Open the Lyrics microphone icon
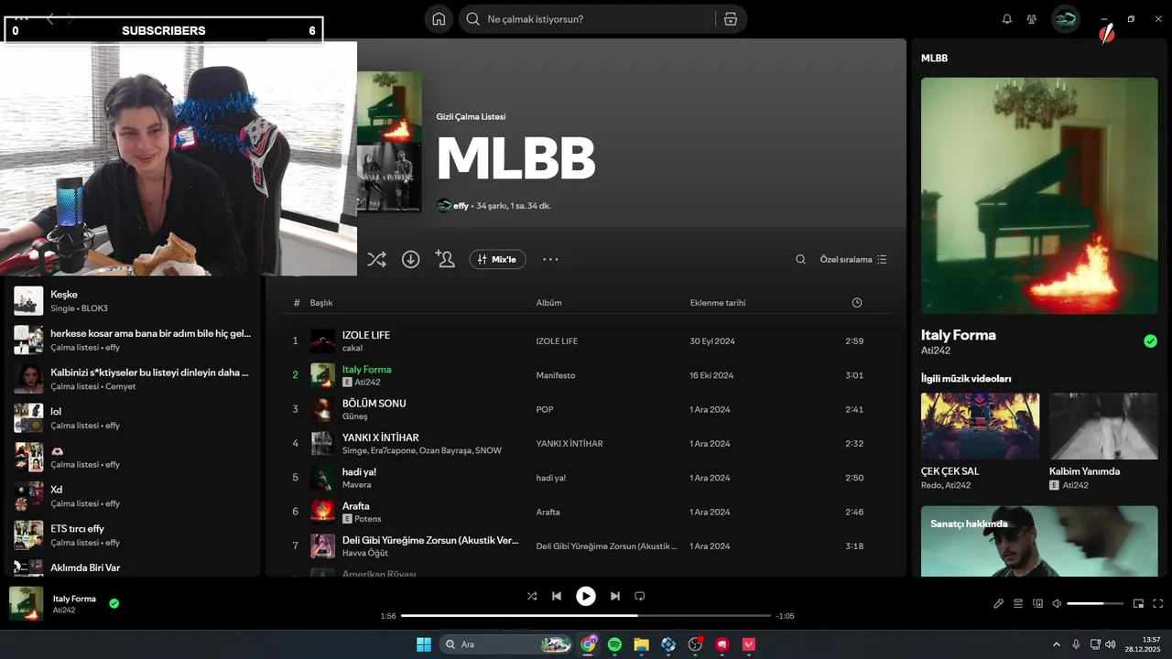Image resolution: width=1172 pixels, height=659 pixels. tap(999, 603)
